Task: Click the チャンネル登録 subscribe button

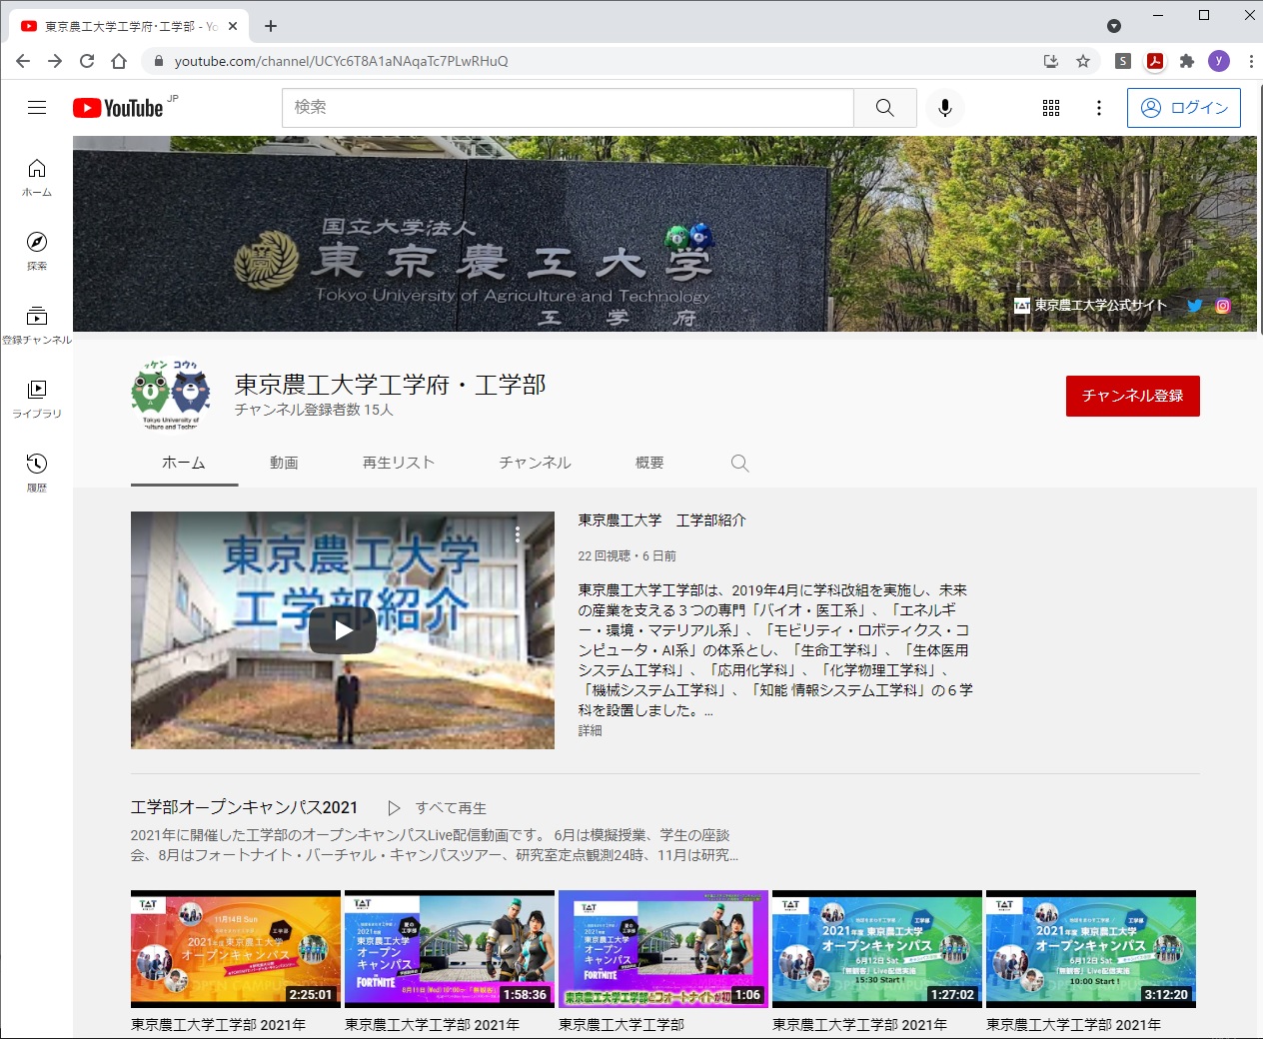Action: pyautogui.click(x=1133, y=396)
